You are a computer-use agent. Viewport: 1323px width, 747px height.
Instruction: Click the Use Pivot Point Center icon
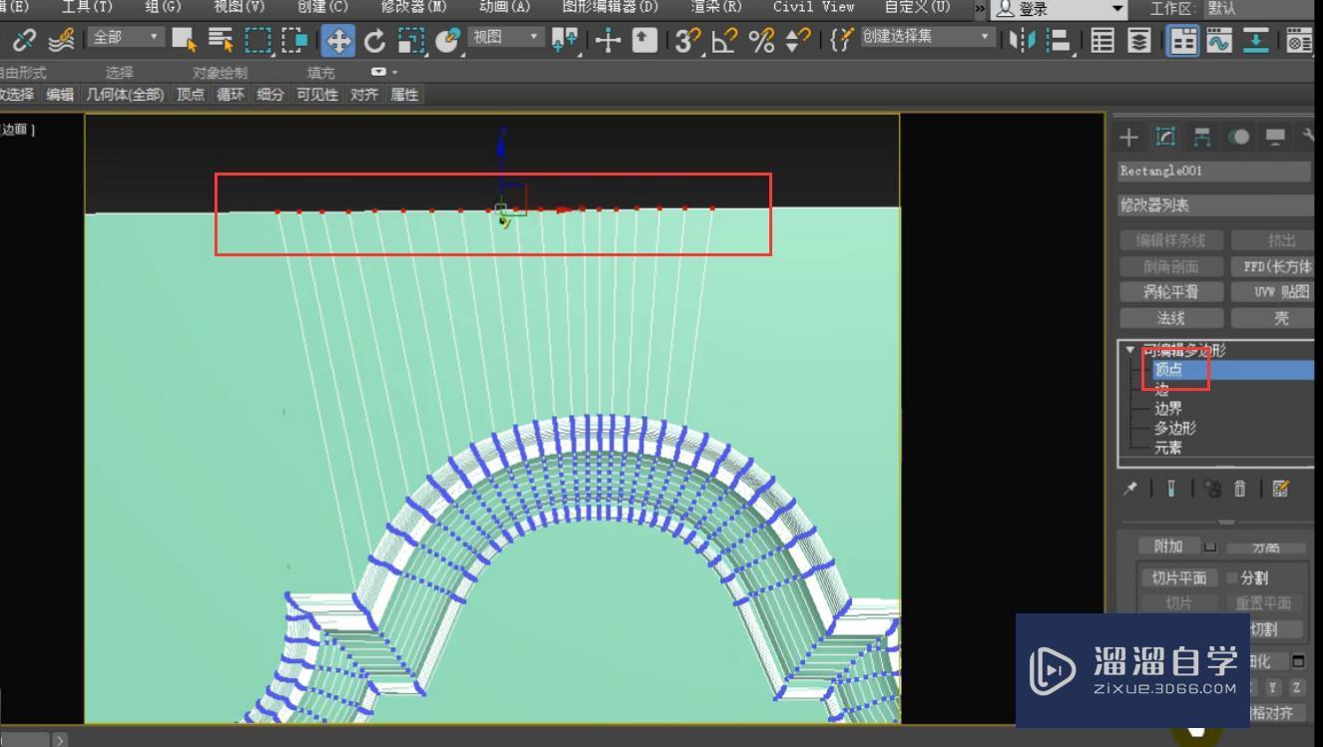565,40
